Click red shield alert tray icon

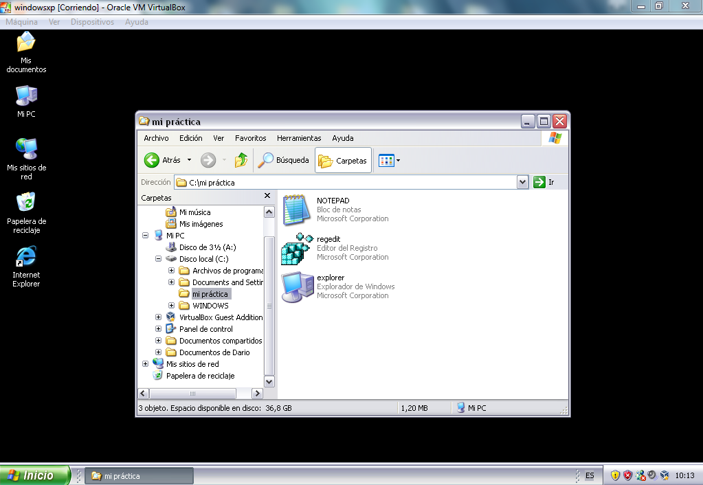[x=627, y=475]
